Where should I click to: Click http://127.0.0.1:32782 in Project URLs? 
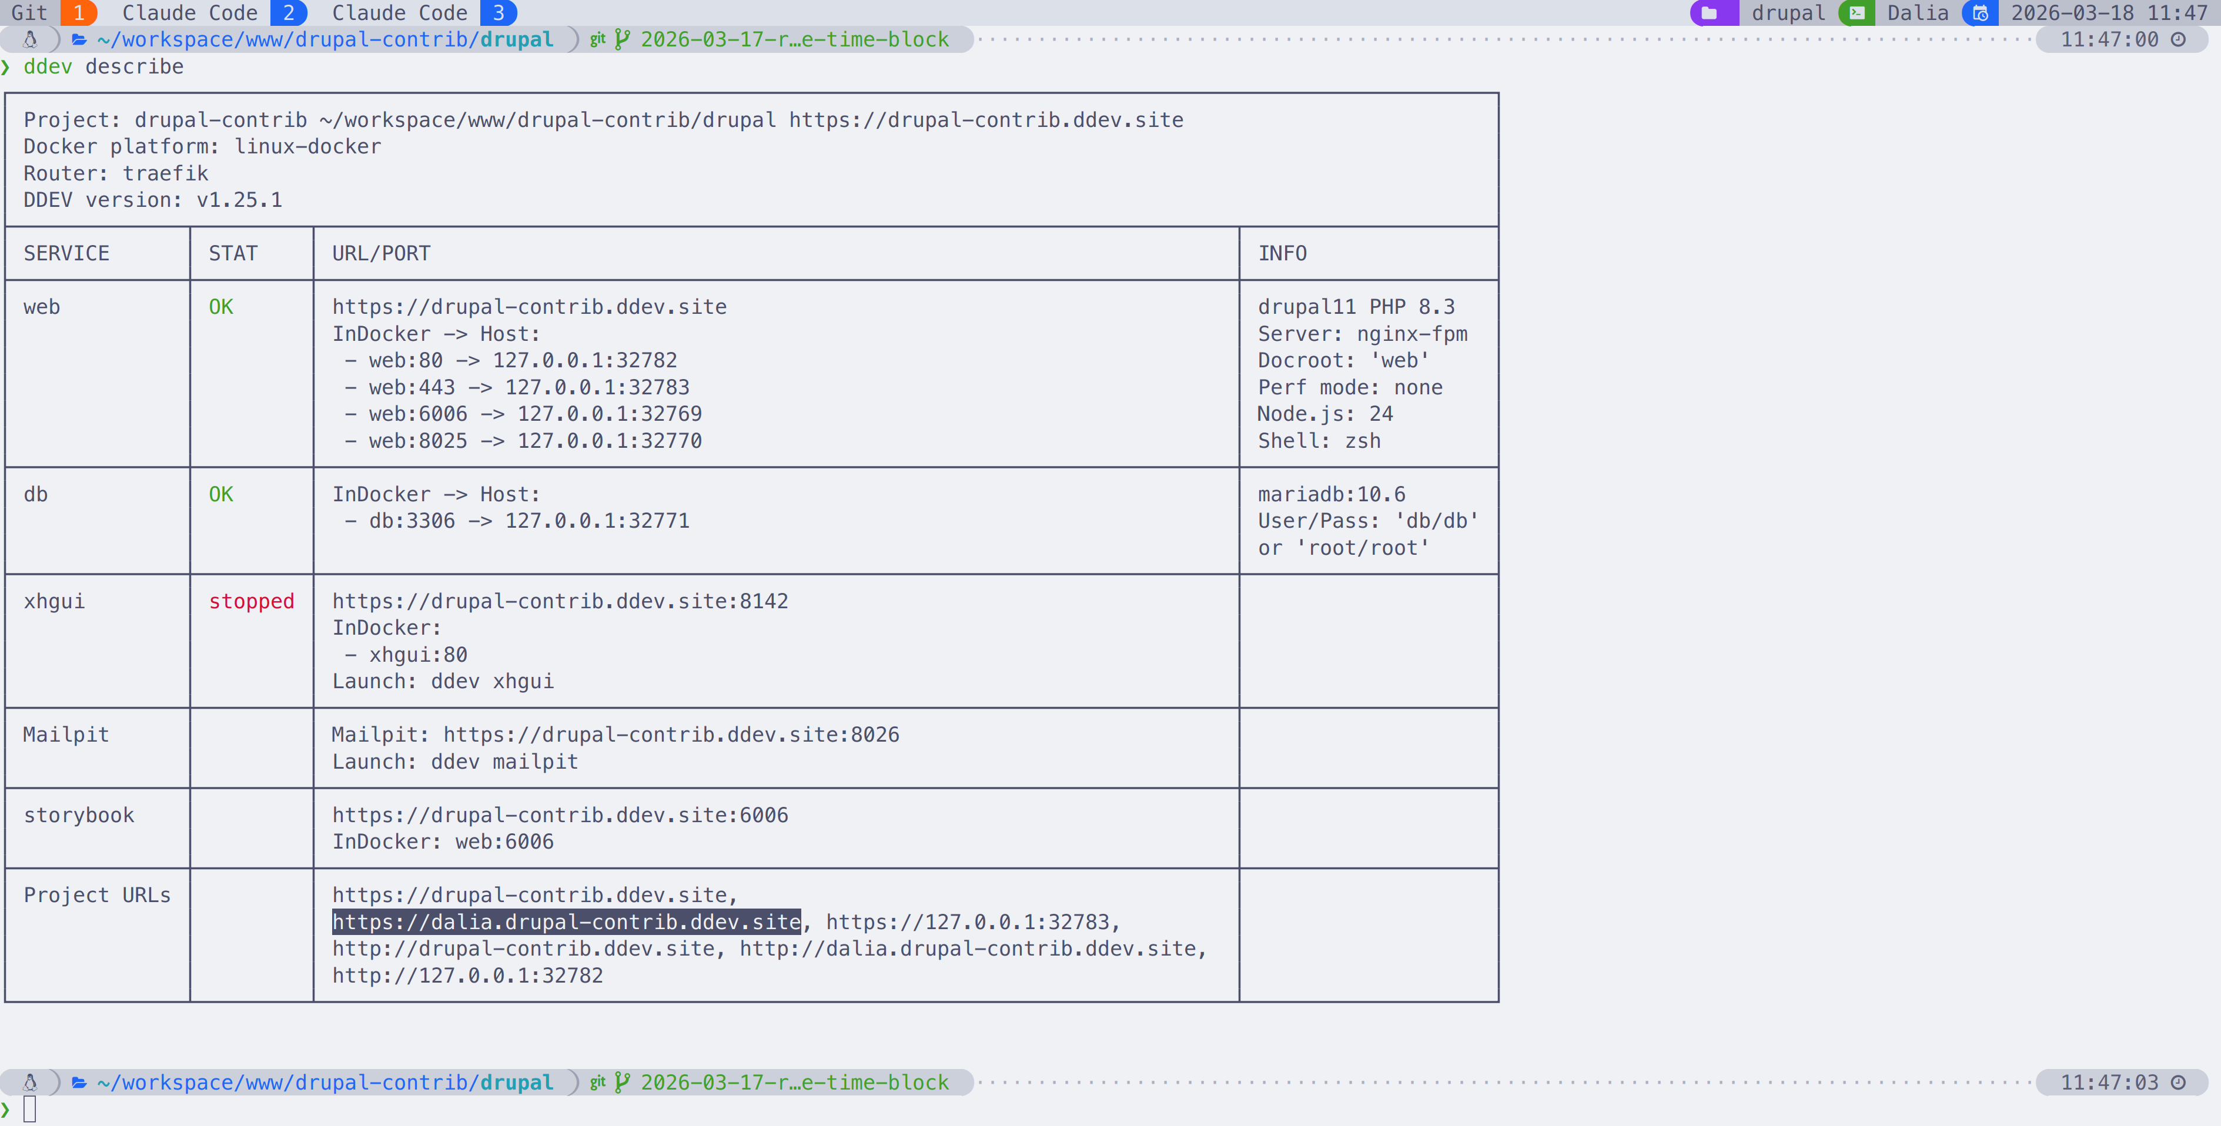467,975
